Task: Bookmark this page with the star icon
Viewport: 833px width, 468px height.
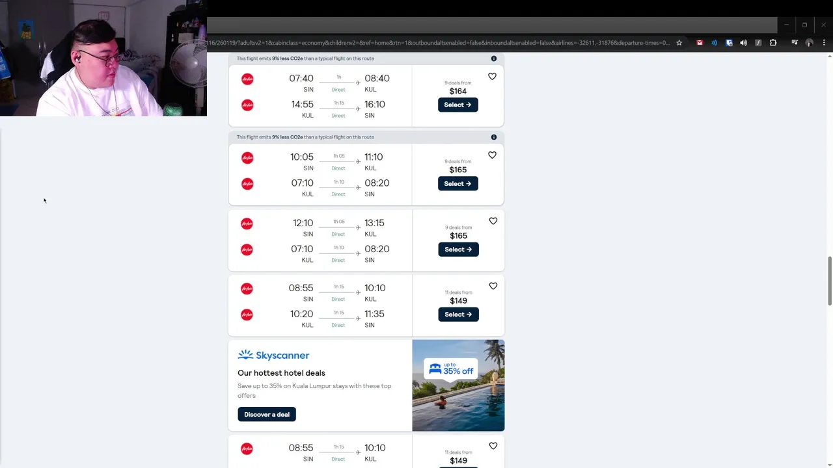Action: tap(679, 43)
